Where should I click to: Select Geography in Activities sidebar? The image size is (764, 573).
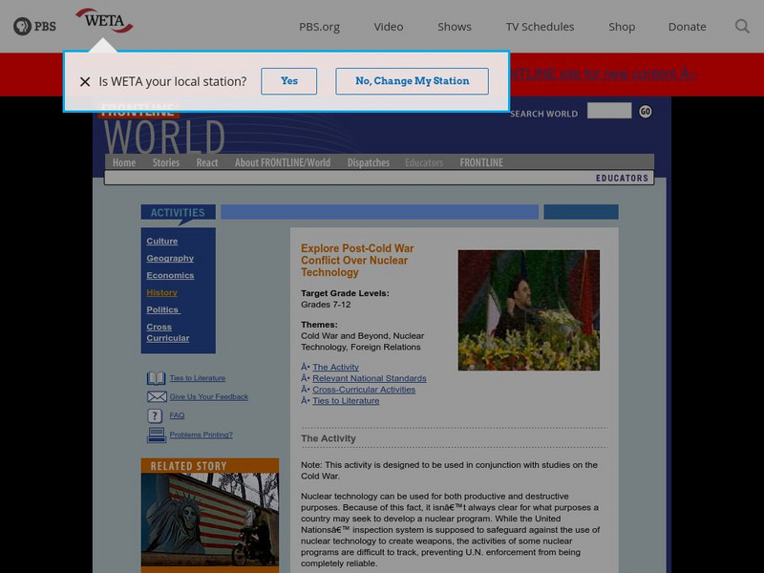(x=170, y=258)
